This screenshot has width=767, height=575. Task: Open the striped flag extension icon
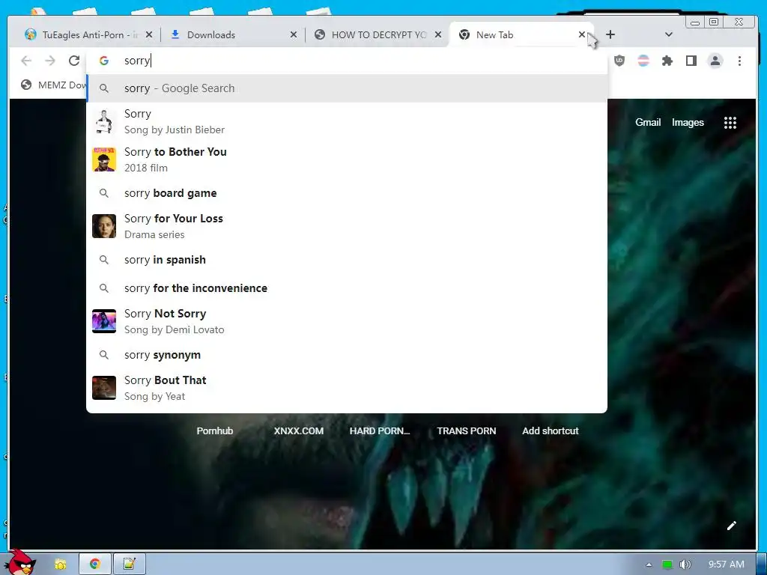click(x=643, y=61)
